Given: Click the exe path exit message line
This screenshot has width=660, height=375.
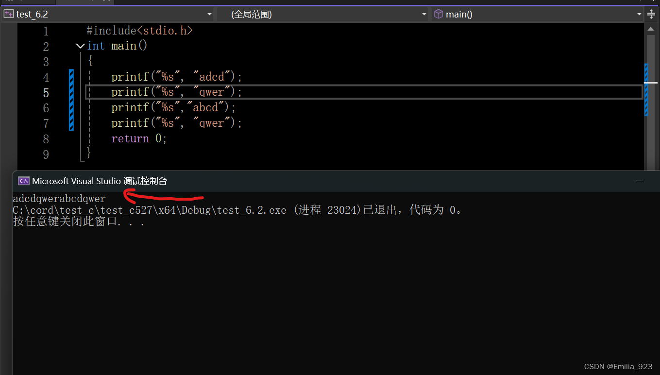Looking at the screenshot, I should 237,210.
